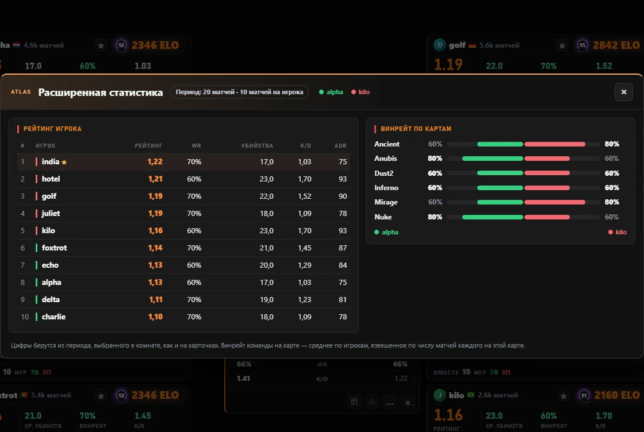644x432 pixels.
Task: Click the level 11 badge beside 2160 ELO
Action: tap(584, 395)
